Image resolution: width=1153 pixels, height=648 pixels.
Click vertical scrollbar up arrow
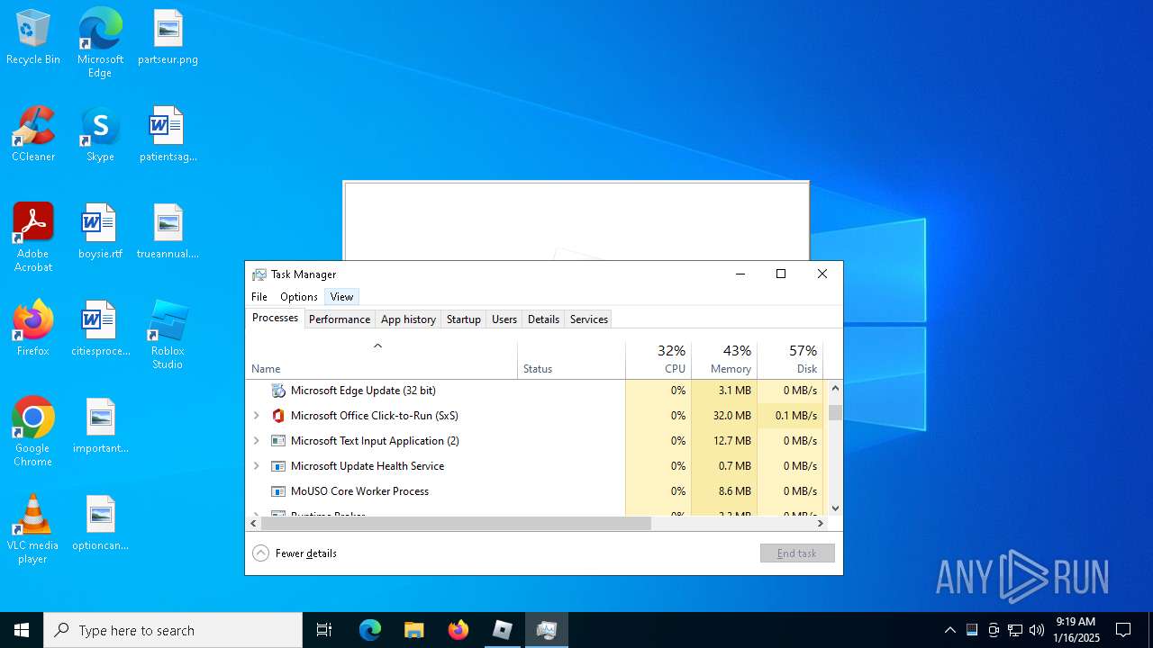point(835,389)
